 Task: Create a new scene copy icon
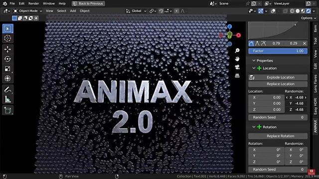[254, 3]
